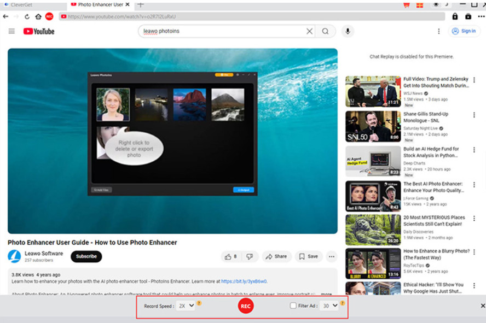Click the Save button

click(x=309, y=256)
